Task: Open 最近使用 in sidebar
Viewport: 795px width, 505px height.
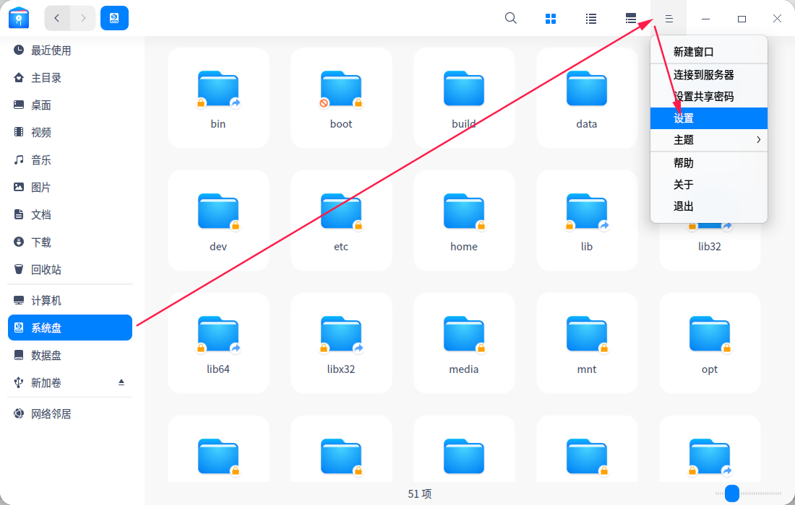Action: [70, 50]
